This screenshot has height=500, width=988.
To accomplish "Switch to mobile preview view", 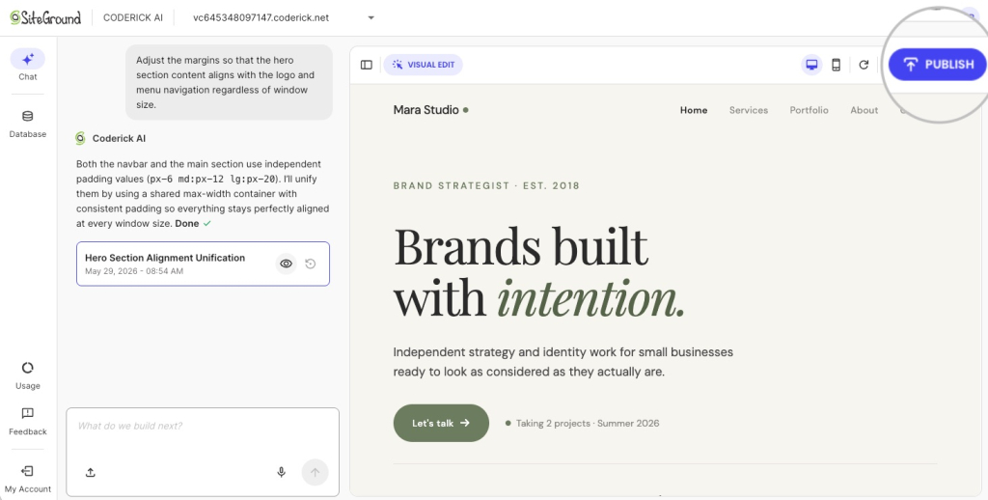I will point(837,65).
